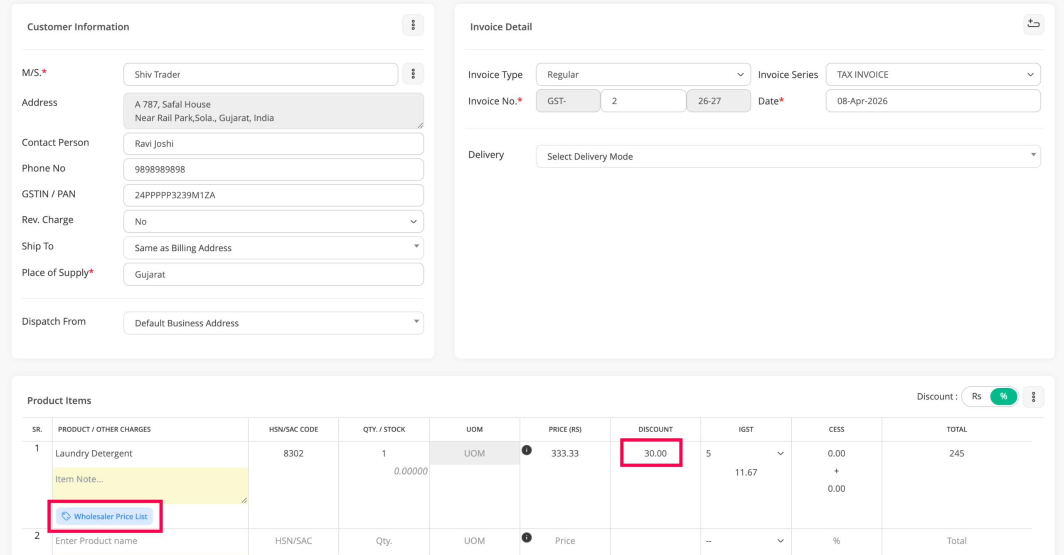Click the Discount field showing 30.00
1064x555 pixels.
click(655, 454)
